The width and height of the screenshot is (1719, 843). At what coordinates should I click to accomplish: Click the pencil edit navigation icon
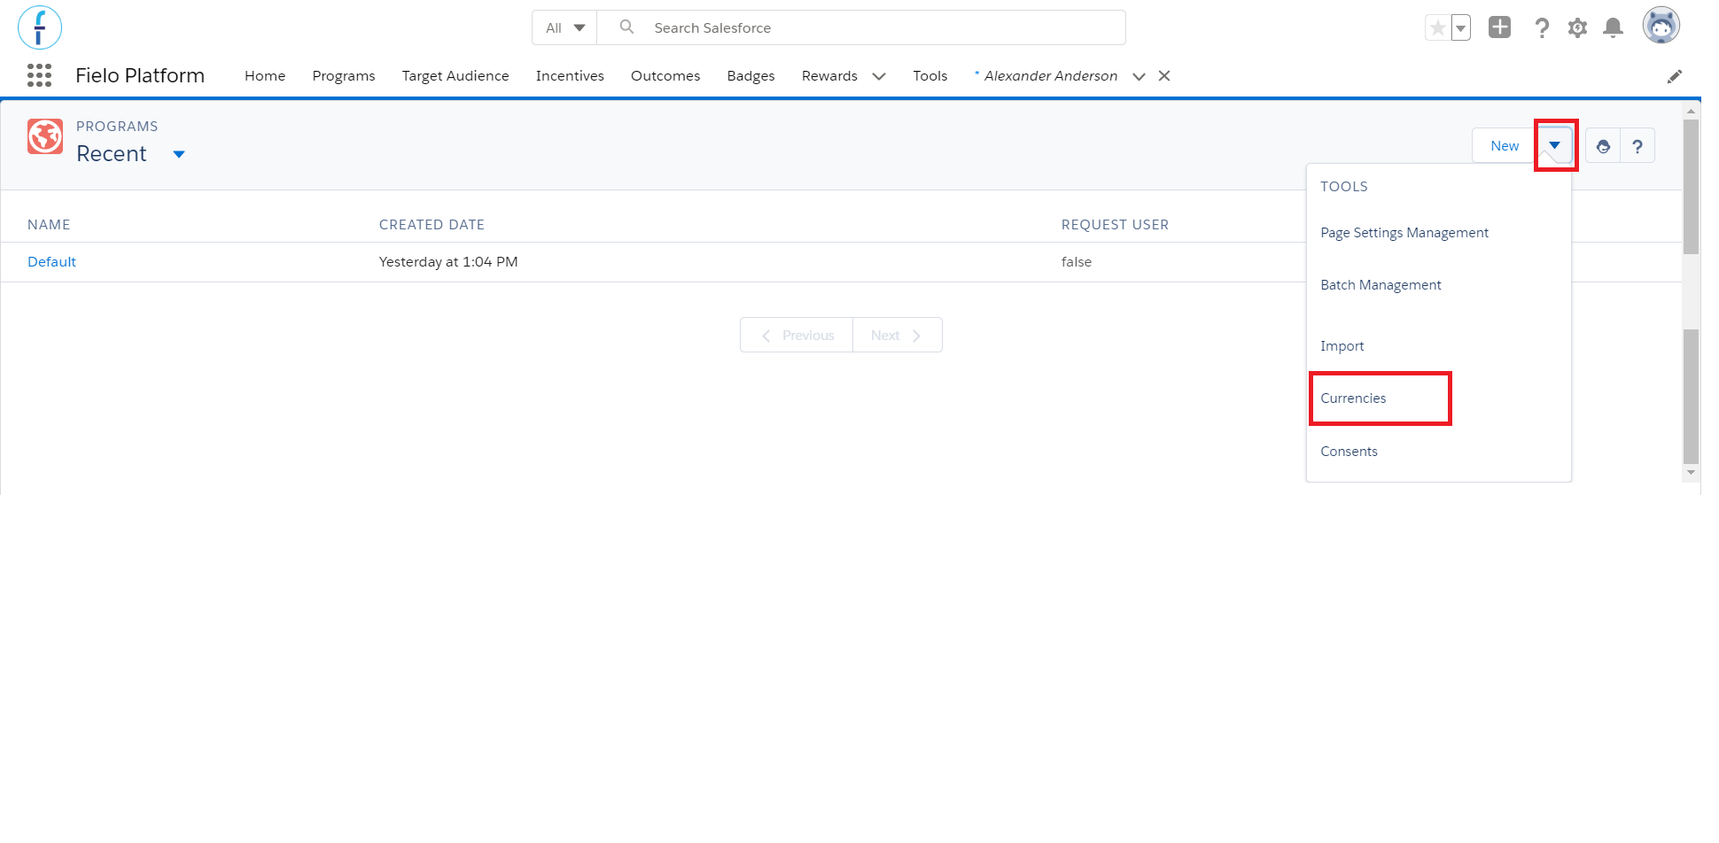pos(1674,76)
